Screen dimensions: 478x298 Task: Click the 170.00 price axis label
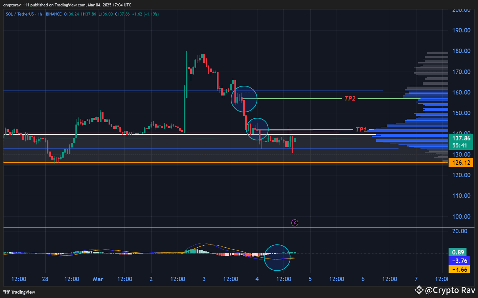click(461, 72)
